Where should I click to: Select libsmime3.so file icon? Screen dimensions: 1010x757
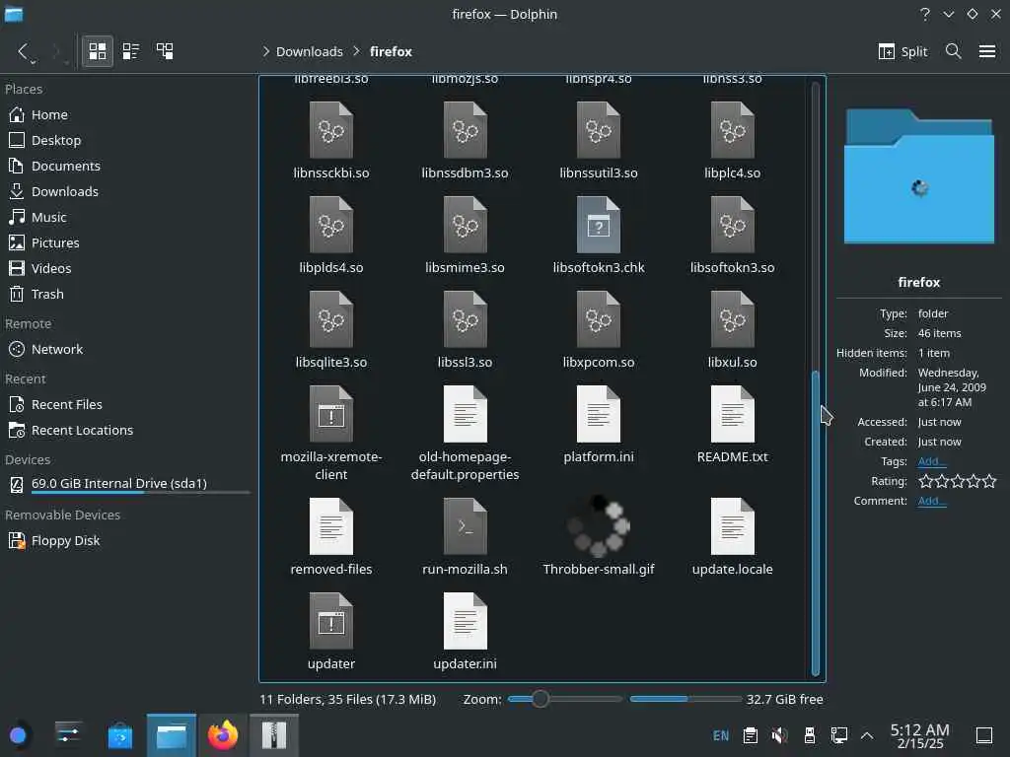point(466,225)
